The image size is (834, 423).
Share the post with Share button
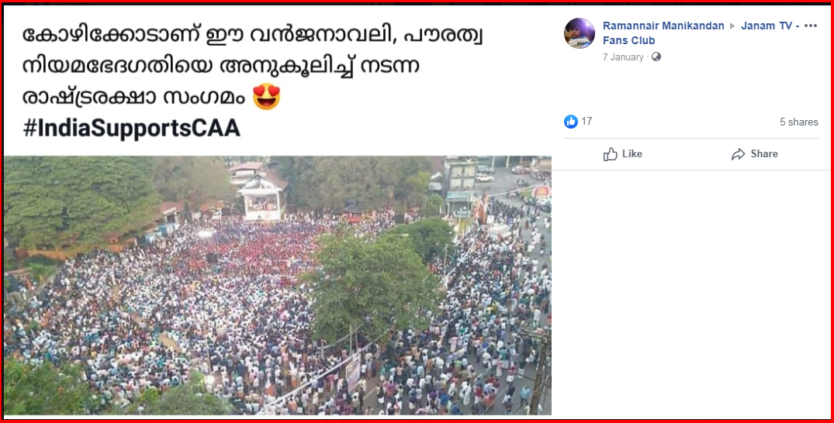pyautogui.click(x=754, y=154)
